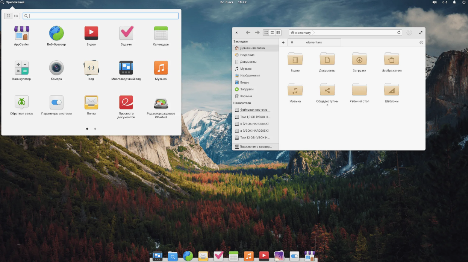
Task: Launch Редактор разделов GParted
Action: [161, 103]
